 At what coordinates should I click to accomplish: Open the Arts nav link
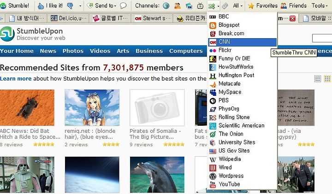pos(123,51)
